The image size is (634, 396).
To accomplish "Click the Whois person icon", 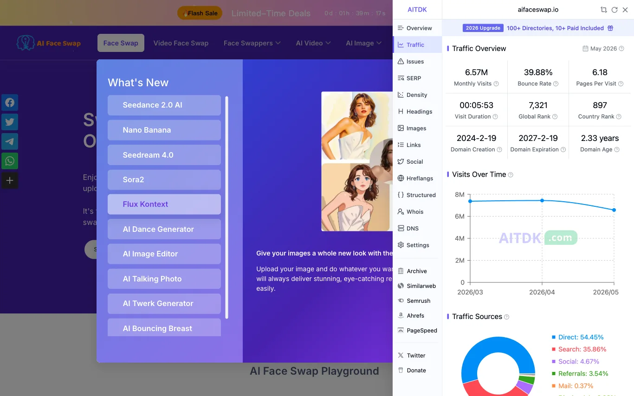I will (x=401, y=212).
